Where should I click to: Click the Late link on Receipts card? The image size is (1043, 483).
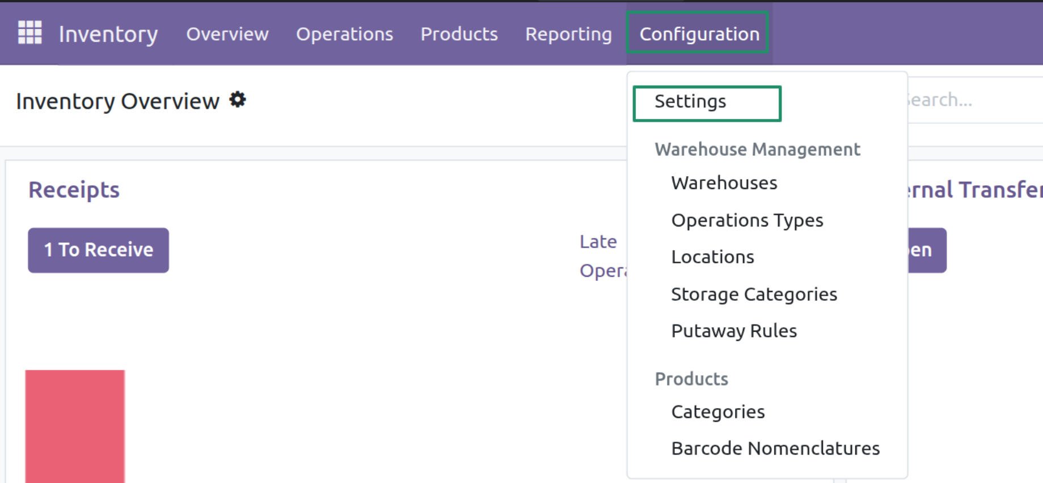598,242
